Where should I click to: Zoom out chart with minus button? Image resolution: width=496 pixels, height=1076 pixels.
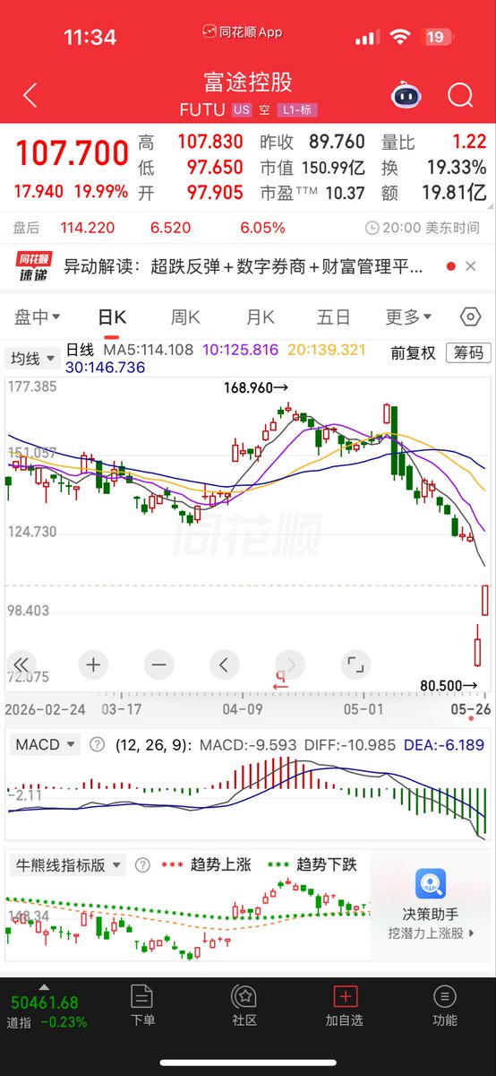[158, 664]
